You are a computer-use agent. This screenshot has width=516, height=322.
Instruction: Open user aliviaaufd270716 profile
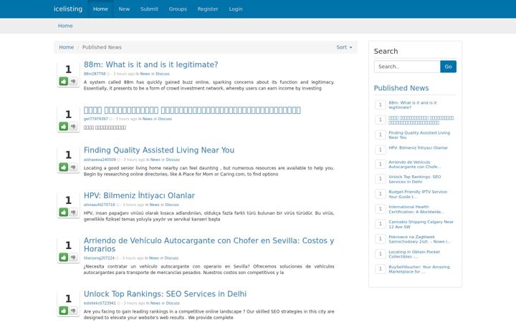[x=99, y=205]
